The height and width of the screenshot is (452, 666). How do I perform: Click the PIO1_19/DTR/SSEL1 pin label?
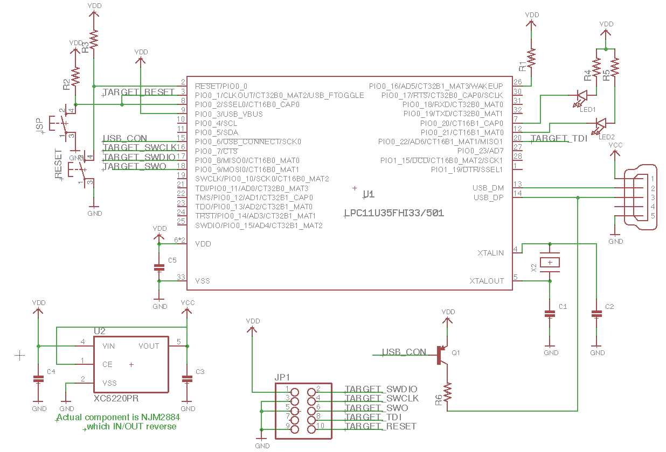(x=467, y=169)
